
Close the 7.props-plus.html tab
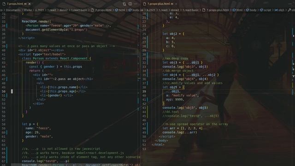click(x=176, y=4)
